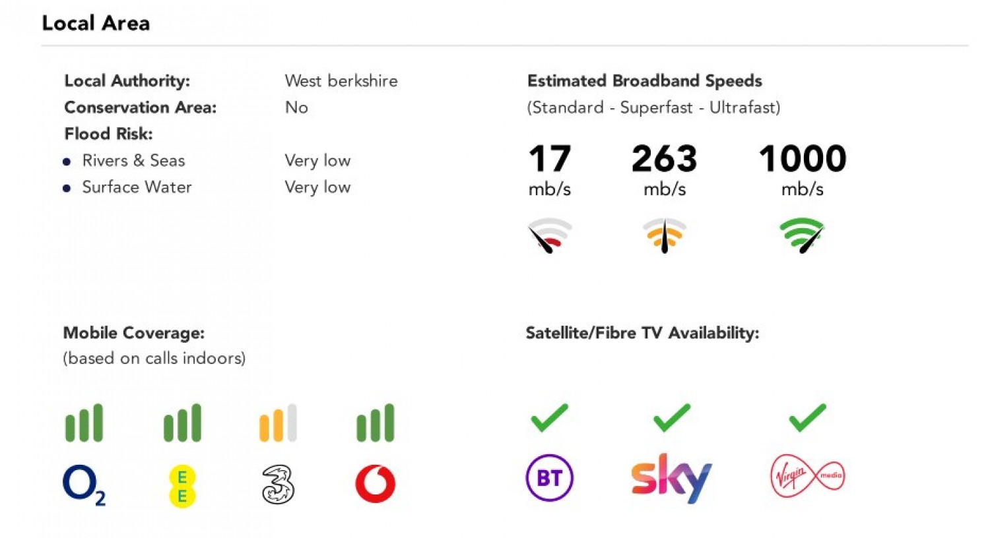Click the 1000 mb/s ultrafast speed value
The image size is (990, 538).
tap(802, 159)
